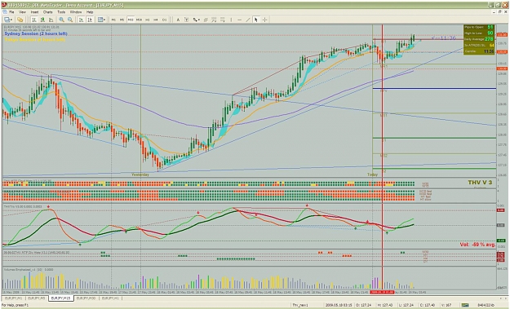Click the zoom out magnifier
The height and width of the screenshot is (309, 510).
[x=70, y=20]
